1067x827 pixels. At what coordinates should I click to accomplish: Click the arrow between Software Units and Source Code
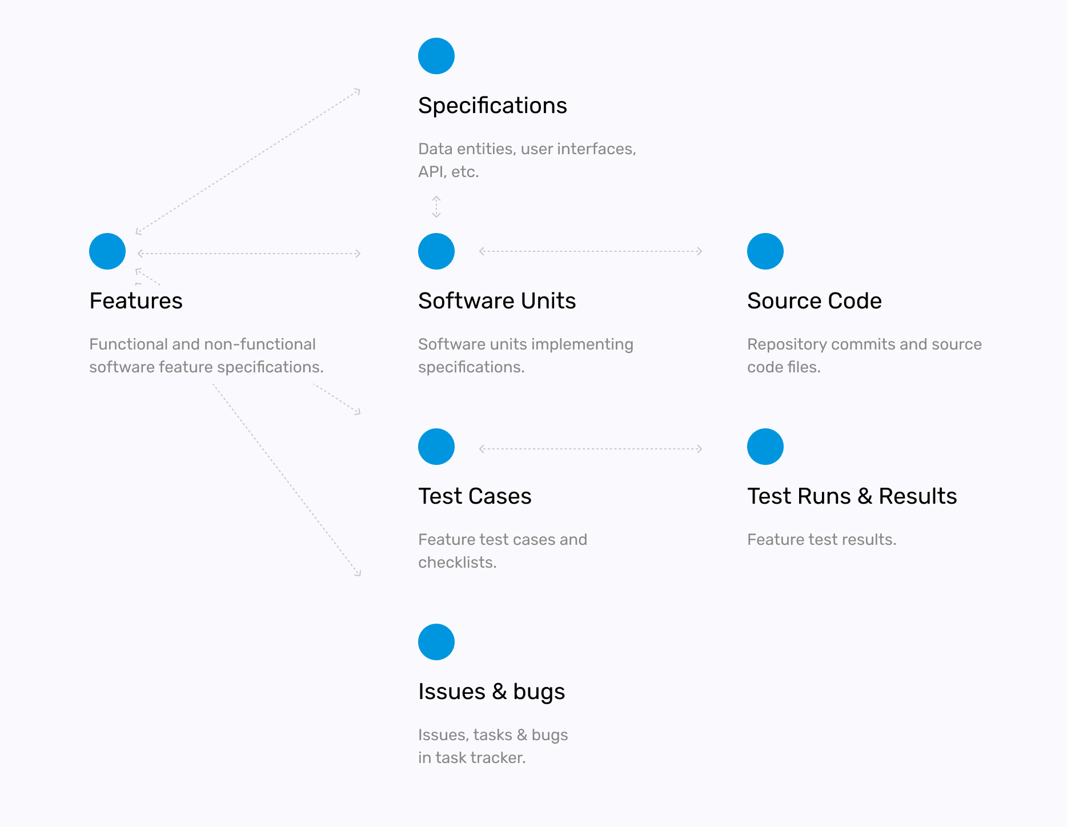click(591, 251)
